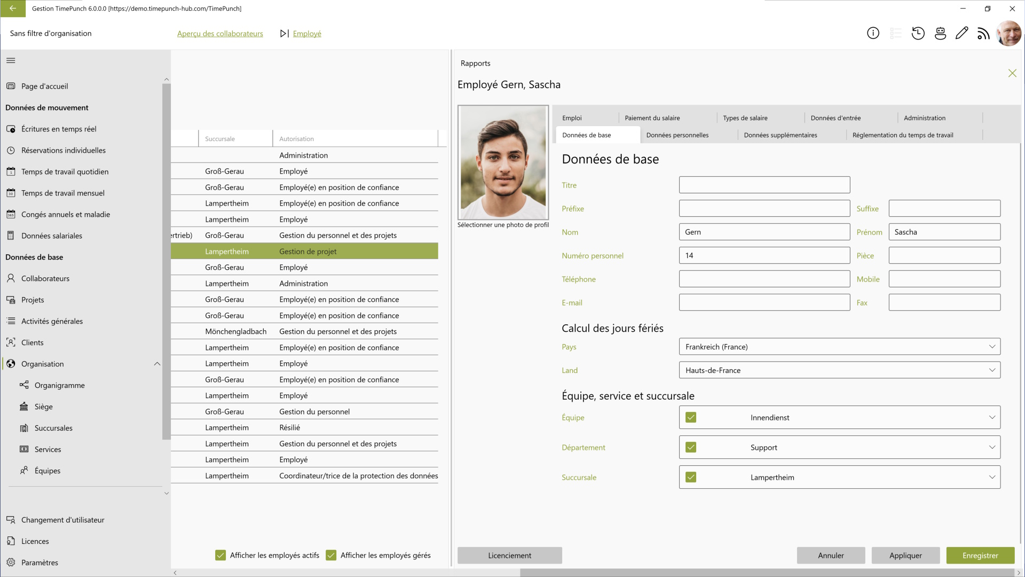
Task: Uncheck Afficher les employés actifs
Action: [220, 555]
